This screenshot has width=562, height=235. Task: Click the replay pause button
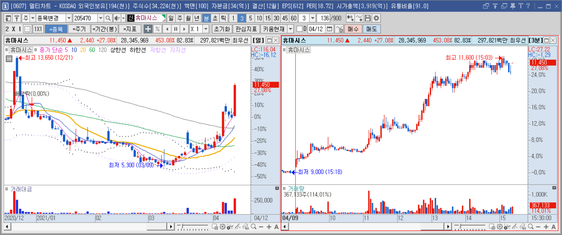(175, 29)
